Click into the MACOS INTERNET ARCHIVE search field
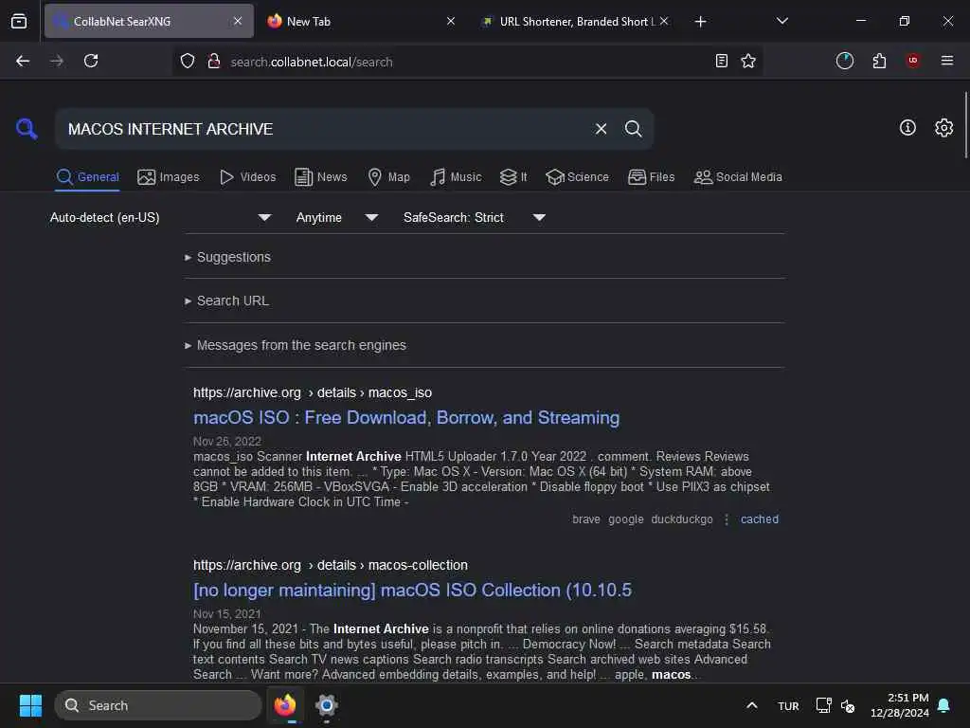 [x=322, y=129]
